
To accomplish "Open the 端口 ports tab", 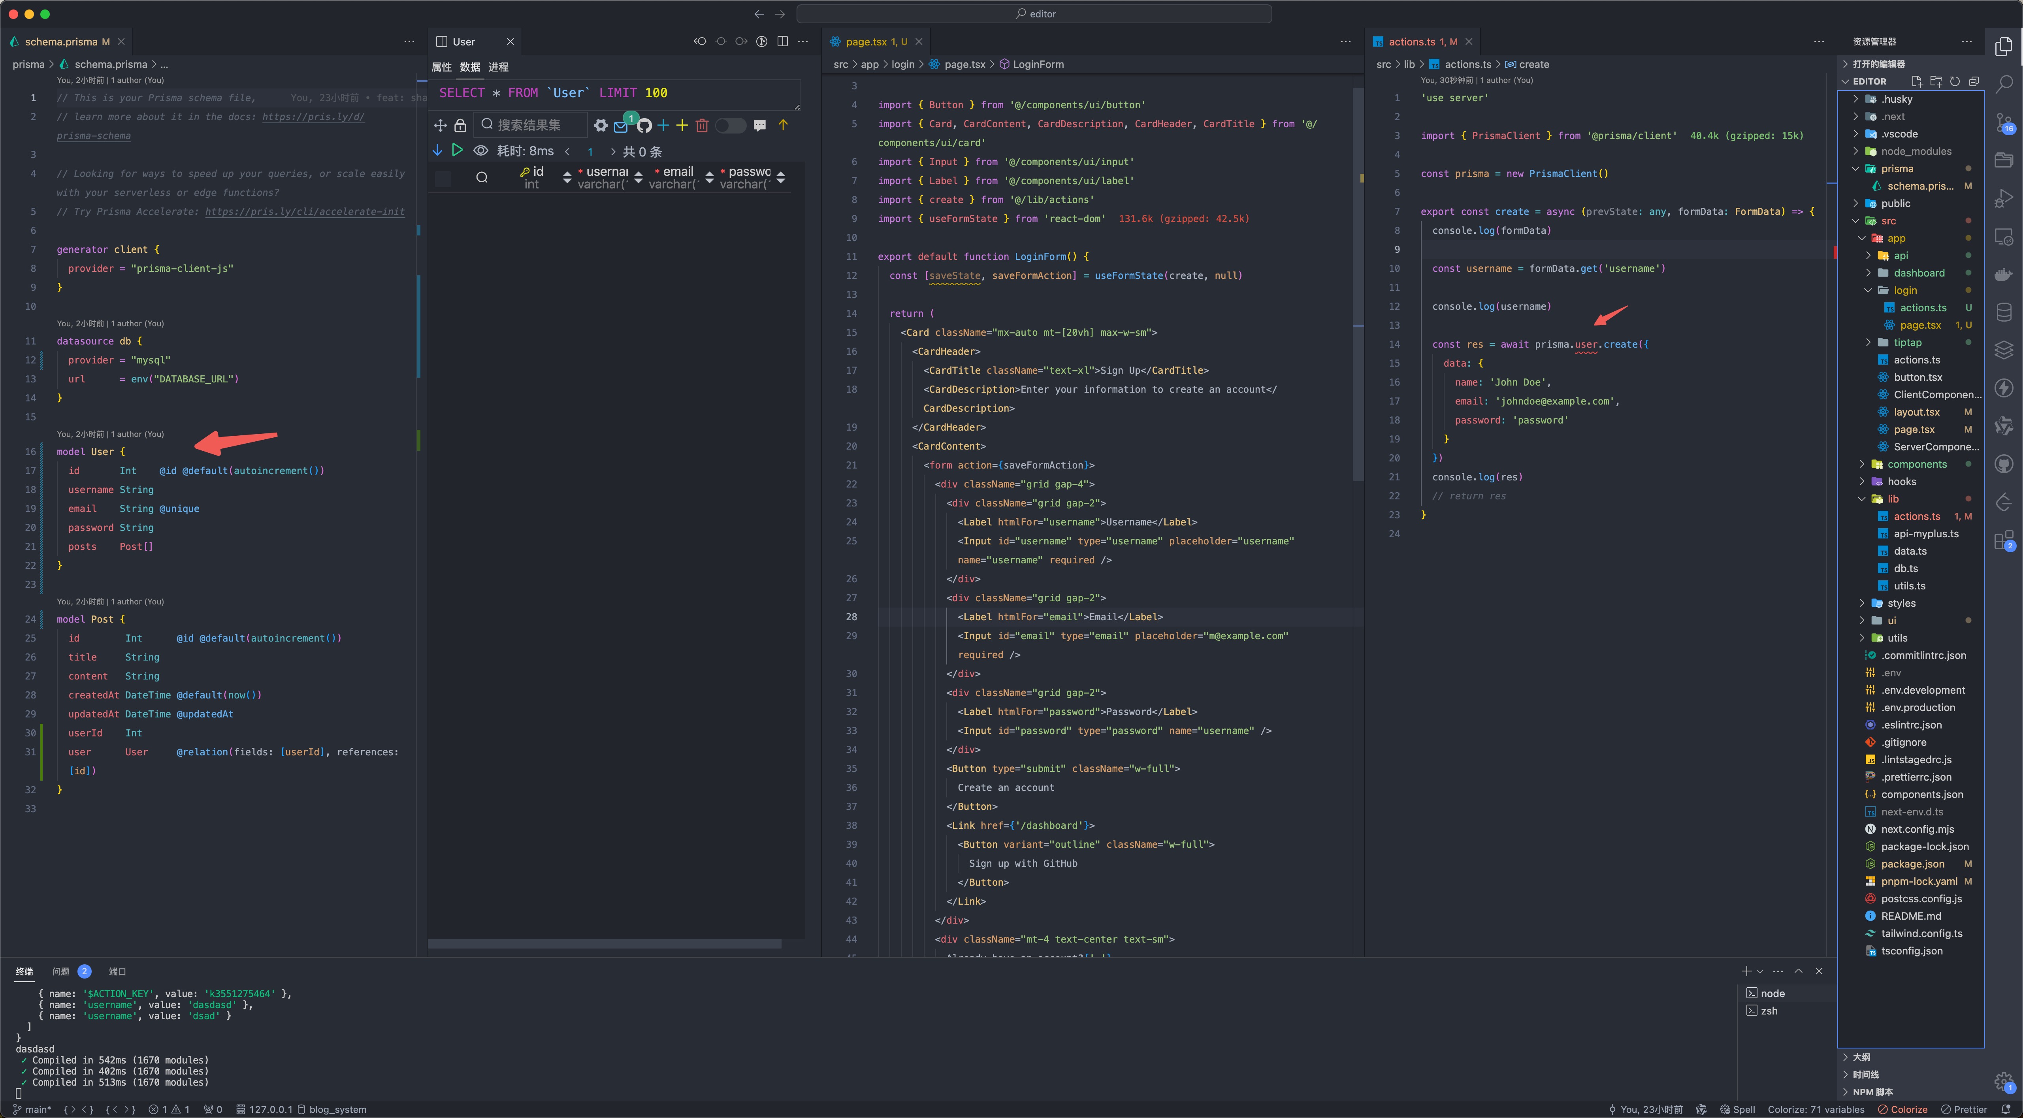I will [x=117, y=971].
